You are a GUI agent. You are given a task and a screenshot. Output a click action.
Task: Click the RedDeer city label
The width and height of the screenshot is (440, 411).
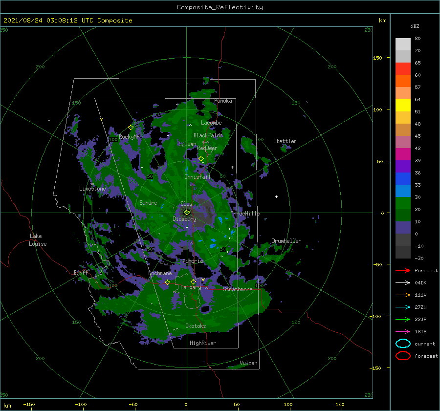coord(207,148)
